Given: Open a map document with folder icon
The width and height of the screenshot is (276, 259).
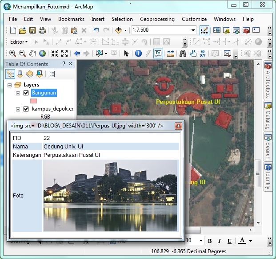Looking at the screenshot, I should coord(23,30).
